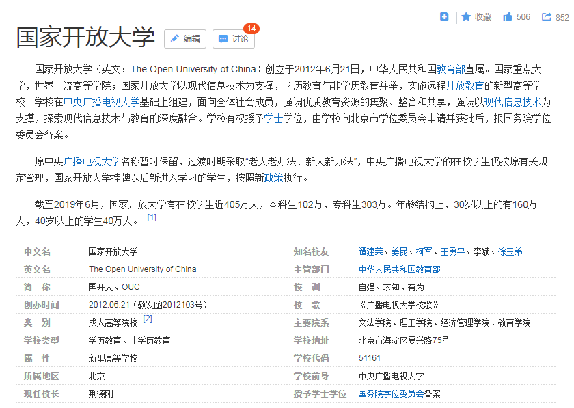
Task: Open the 编辑 edit button
Action: point(185,40)
